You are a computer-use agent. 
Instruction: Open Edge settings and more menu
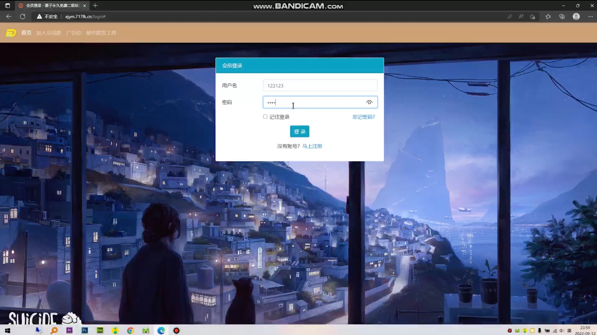pyautogui.click(x=590, y=16)
